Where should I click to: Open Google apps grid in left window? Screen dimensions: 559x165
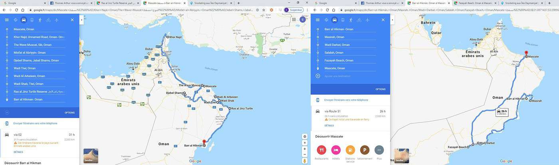294,19
